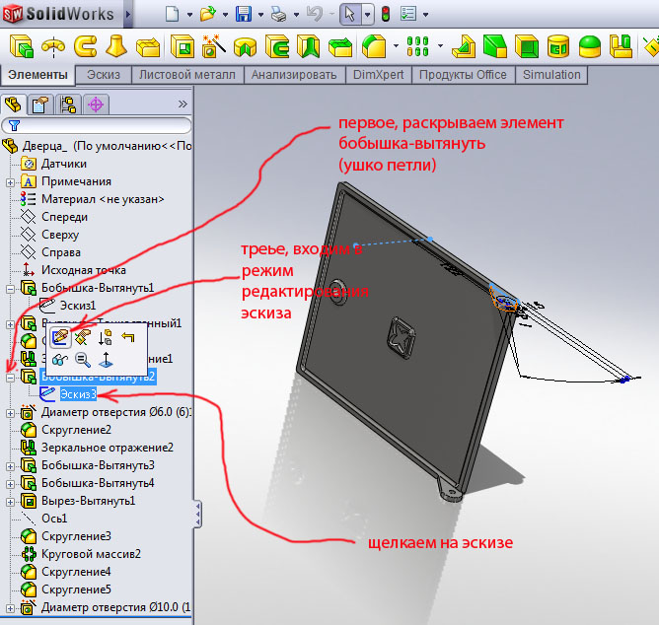Open the DimXpertManager crosshair tab
Viewport: 659px width, 625px height.
pyautogui.click(x=96, y=104)
